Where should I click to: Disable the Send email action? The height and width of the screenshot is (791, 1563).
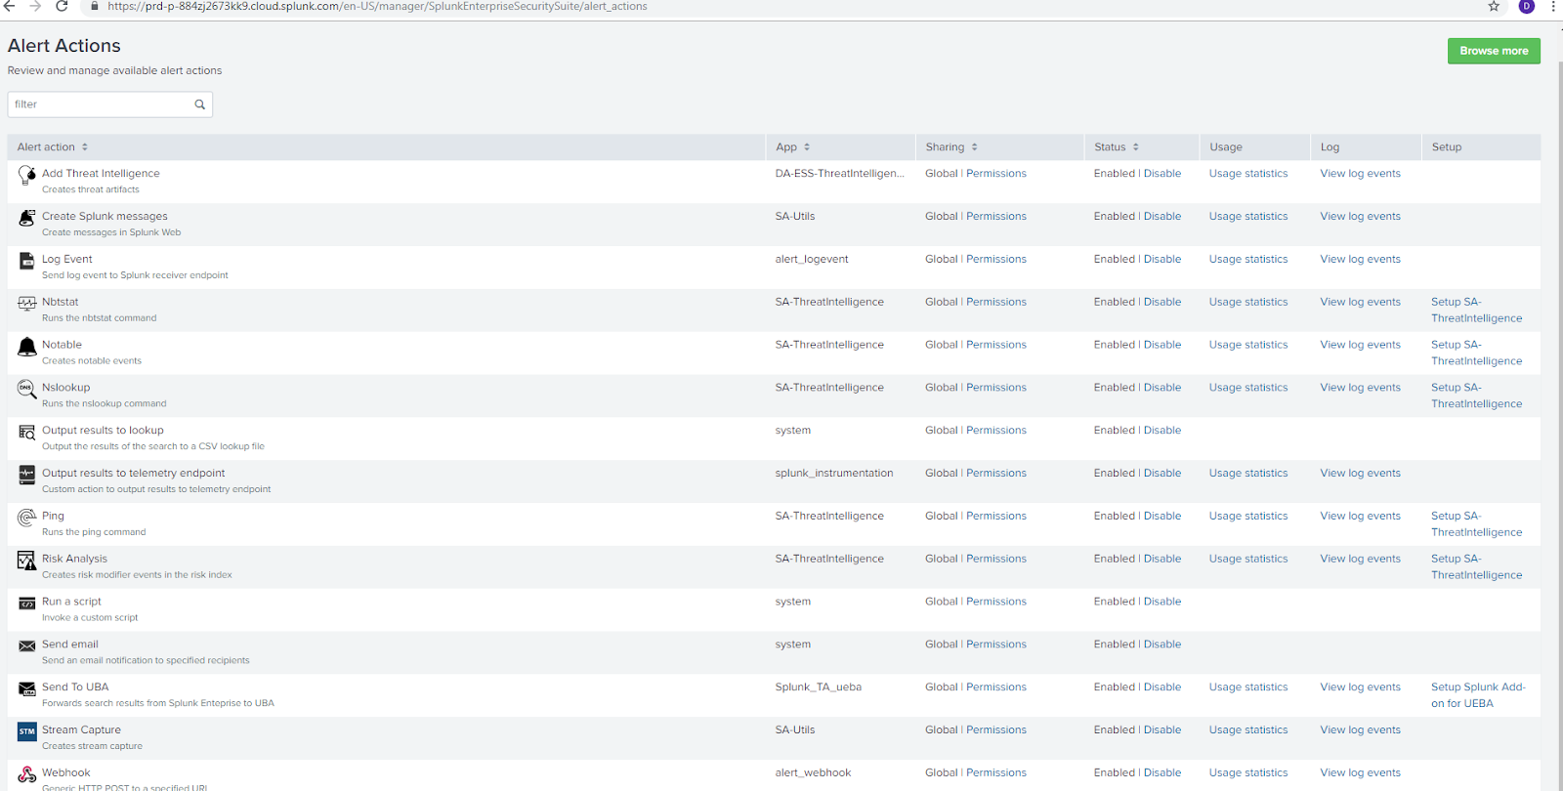1162,645
